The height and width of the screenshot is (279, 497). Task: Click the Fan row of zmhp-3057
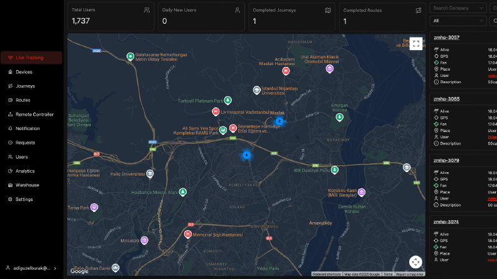[x=465, y=63]
